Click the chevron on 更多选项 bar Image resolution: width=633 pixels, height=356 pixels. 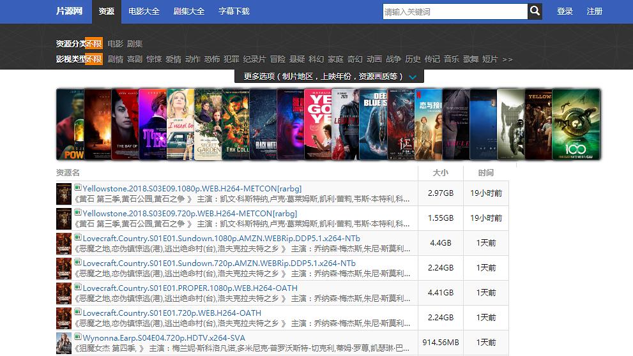tap(413, 77)
